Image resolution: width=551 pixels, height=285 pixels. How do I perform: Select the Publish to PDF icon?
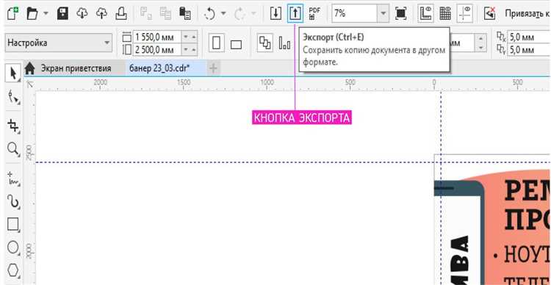314,13
